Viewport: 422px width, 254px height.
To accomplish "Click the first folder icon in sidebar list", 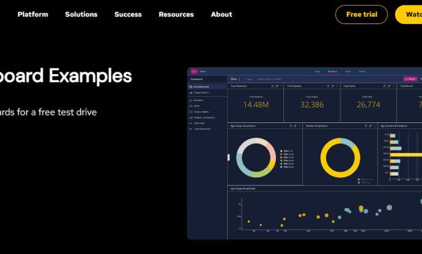I will pos(191,100).
